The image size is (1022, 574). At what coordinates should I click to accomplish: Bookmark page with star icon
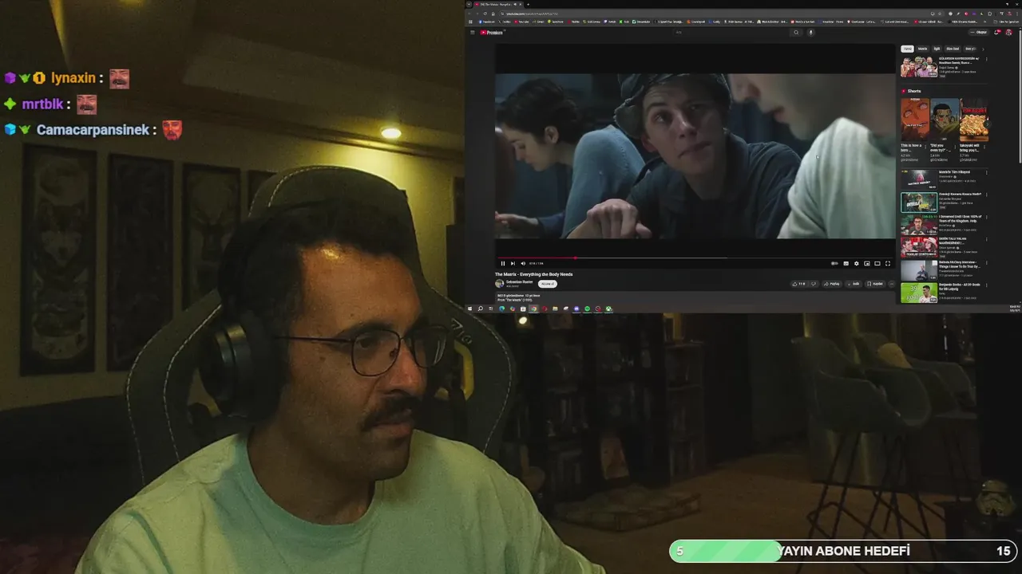coord(940,14)
